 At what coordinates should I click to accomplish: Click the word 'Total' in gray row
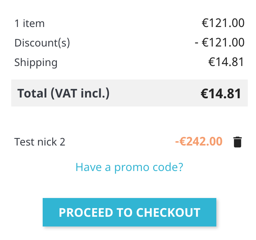point(32,93)
